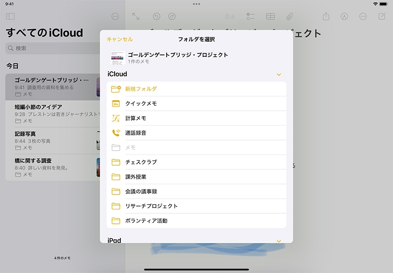Insert a table using toolbar icon
The width and height of the screenshot is (393, 273).
[x=270, y=16]
